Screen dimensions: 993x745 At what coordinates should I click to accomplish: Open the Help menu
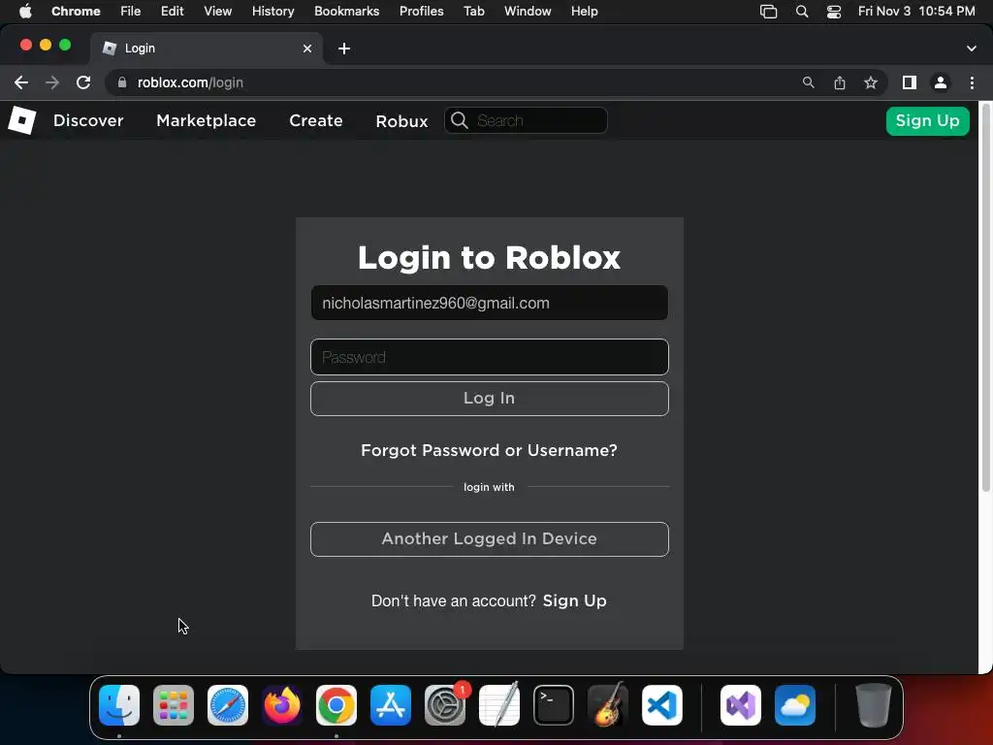[x=584, y=12]
